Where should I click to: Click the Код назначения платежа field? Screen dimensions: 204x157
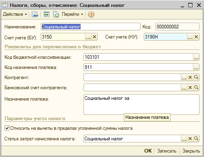tap(138, 67)
